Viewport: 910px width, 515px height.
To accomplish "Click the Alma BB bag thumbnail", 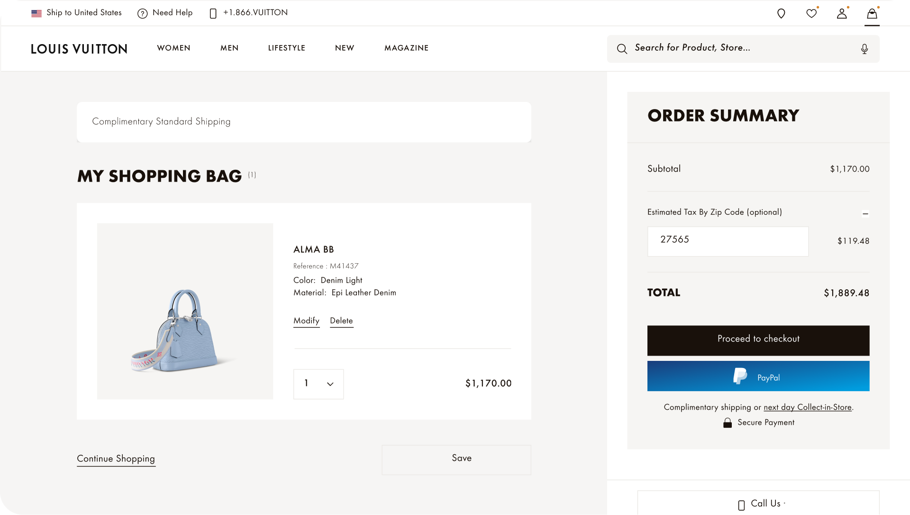I will click(x=185, y=311).
